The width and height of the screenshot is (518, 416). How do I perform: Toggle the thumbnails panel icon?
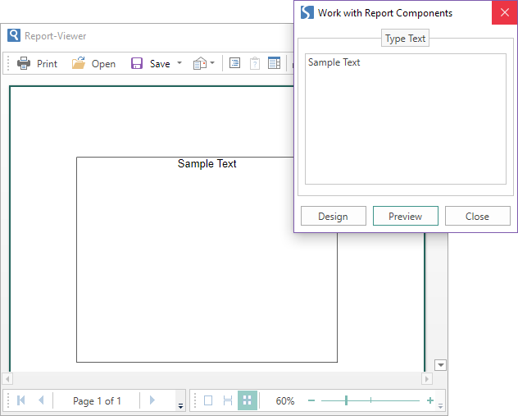click(274, 63)
